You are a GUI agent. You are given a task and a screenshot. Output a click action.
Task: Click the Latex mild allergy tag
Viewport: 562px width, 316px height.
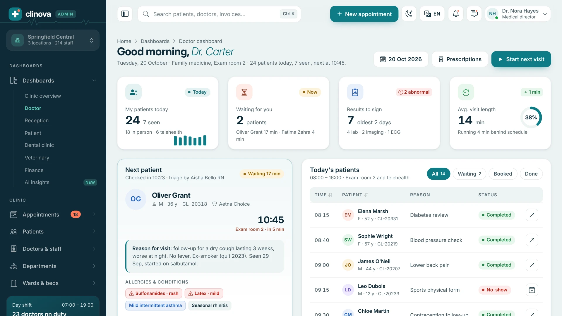[x=204, y=293]
